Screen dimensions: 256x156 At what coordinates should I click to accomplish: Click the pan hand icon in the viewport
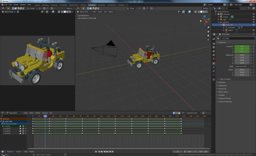click(x=208, y=32)
